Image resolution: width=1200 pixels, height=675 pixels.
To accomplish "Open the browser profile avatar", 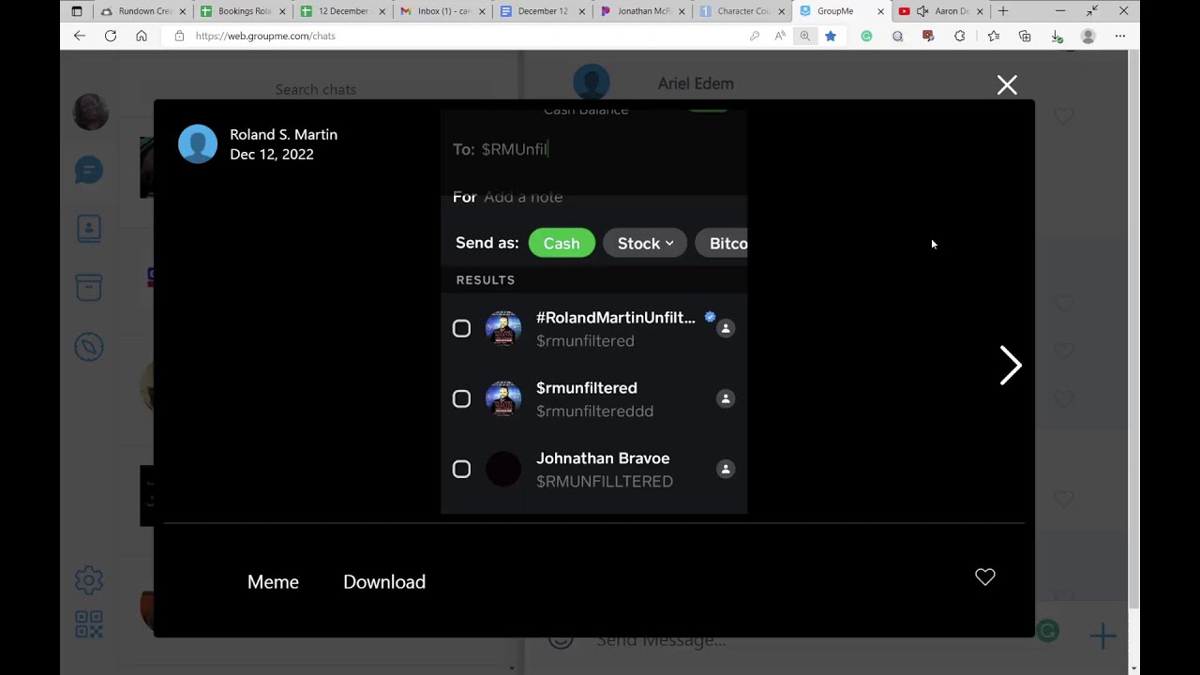I will tap(1088, 36).
